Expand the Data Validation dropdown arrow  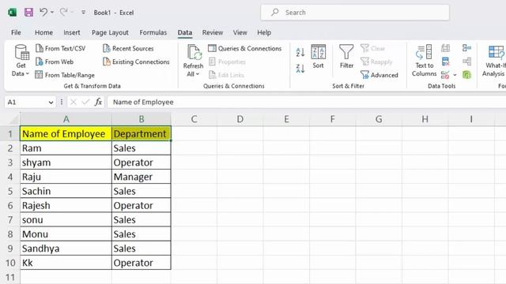coord(455,75)
